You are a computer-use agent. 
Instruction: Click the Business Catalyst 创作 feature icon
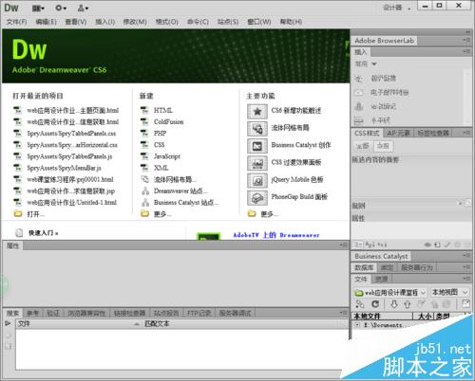pos(257,146)
